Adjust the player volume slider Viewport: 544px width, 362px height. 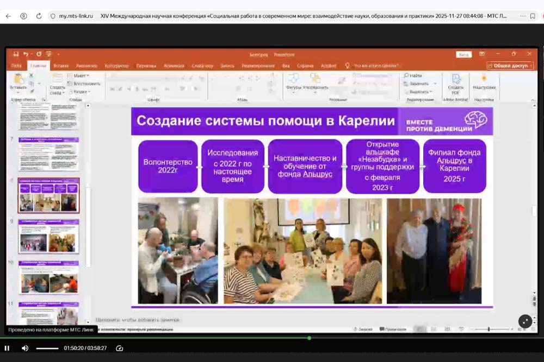point(47,348)
